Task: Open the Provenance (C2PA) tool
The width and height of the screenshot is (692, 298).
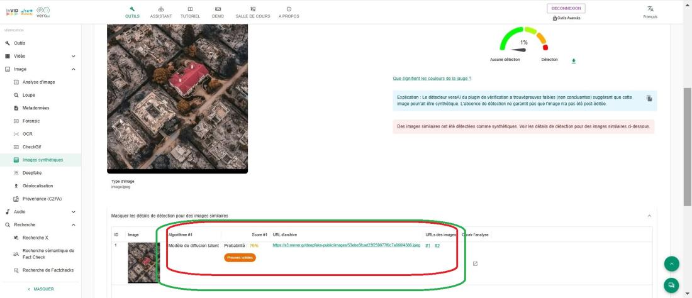Action: click(x=41, y=199)
